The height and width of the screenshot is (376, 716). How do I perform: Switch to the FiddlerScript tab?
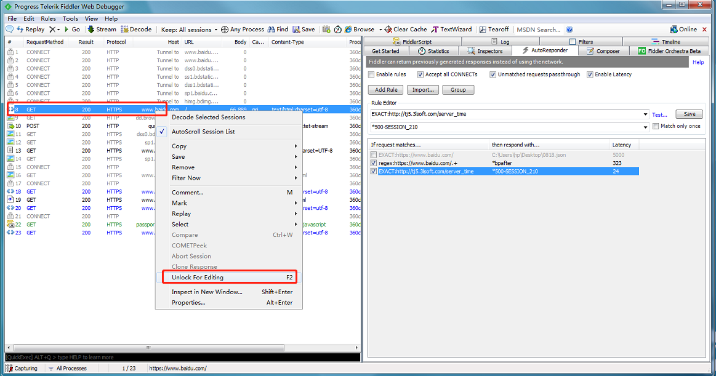412,42
